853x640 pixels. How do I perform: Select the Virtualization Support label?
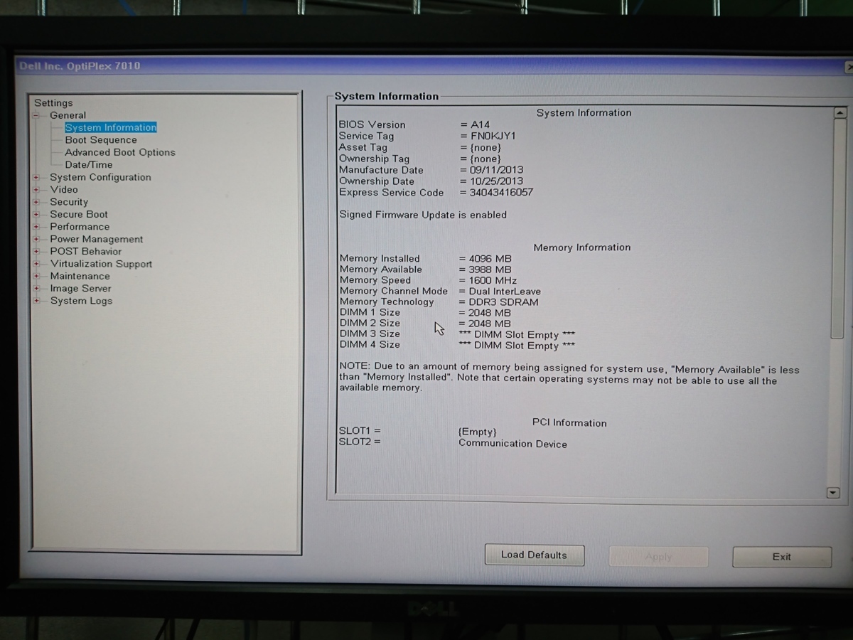point(101,264)
